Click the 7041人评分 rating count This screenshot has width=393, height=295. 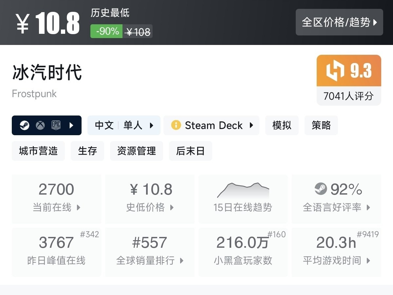(348, 96)
